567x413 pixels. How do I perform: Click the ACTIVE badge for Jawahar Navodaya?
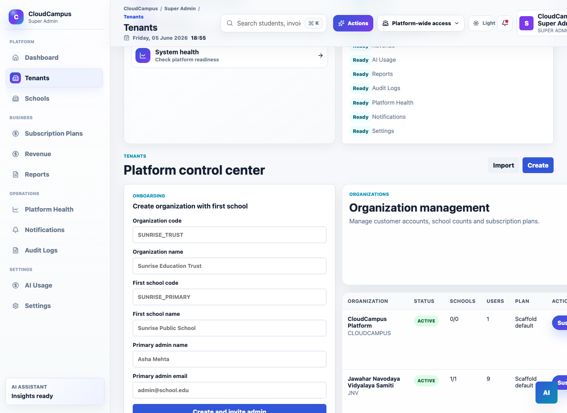click(426, 381)
